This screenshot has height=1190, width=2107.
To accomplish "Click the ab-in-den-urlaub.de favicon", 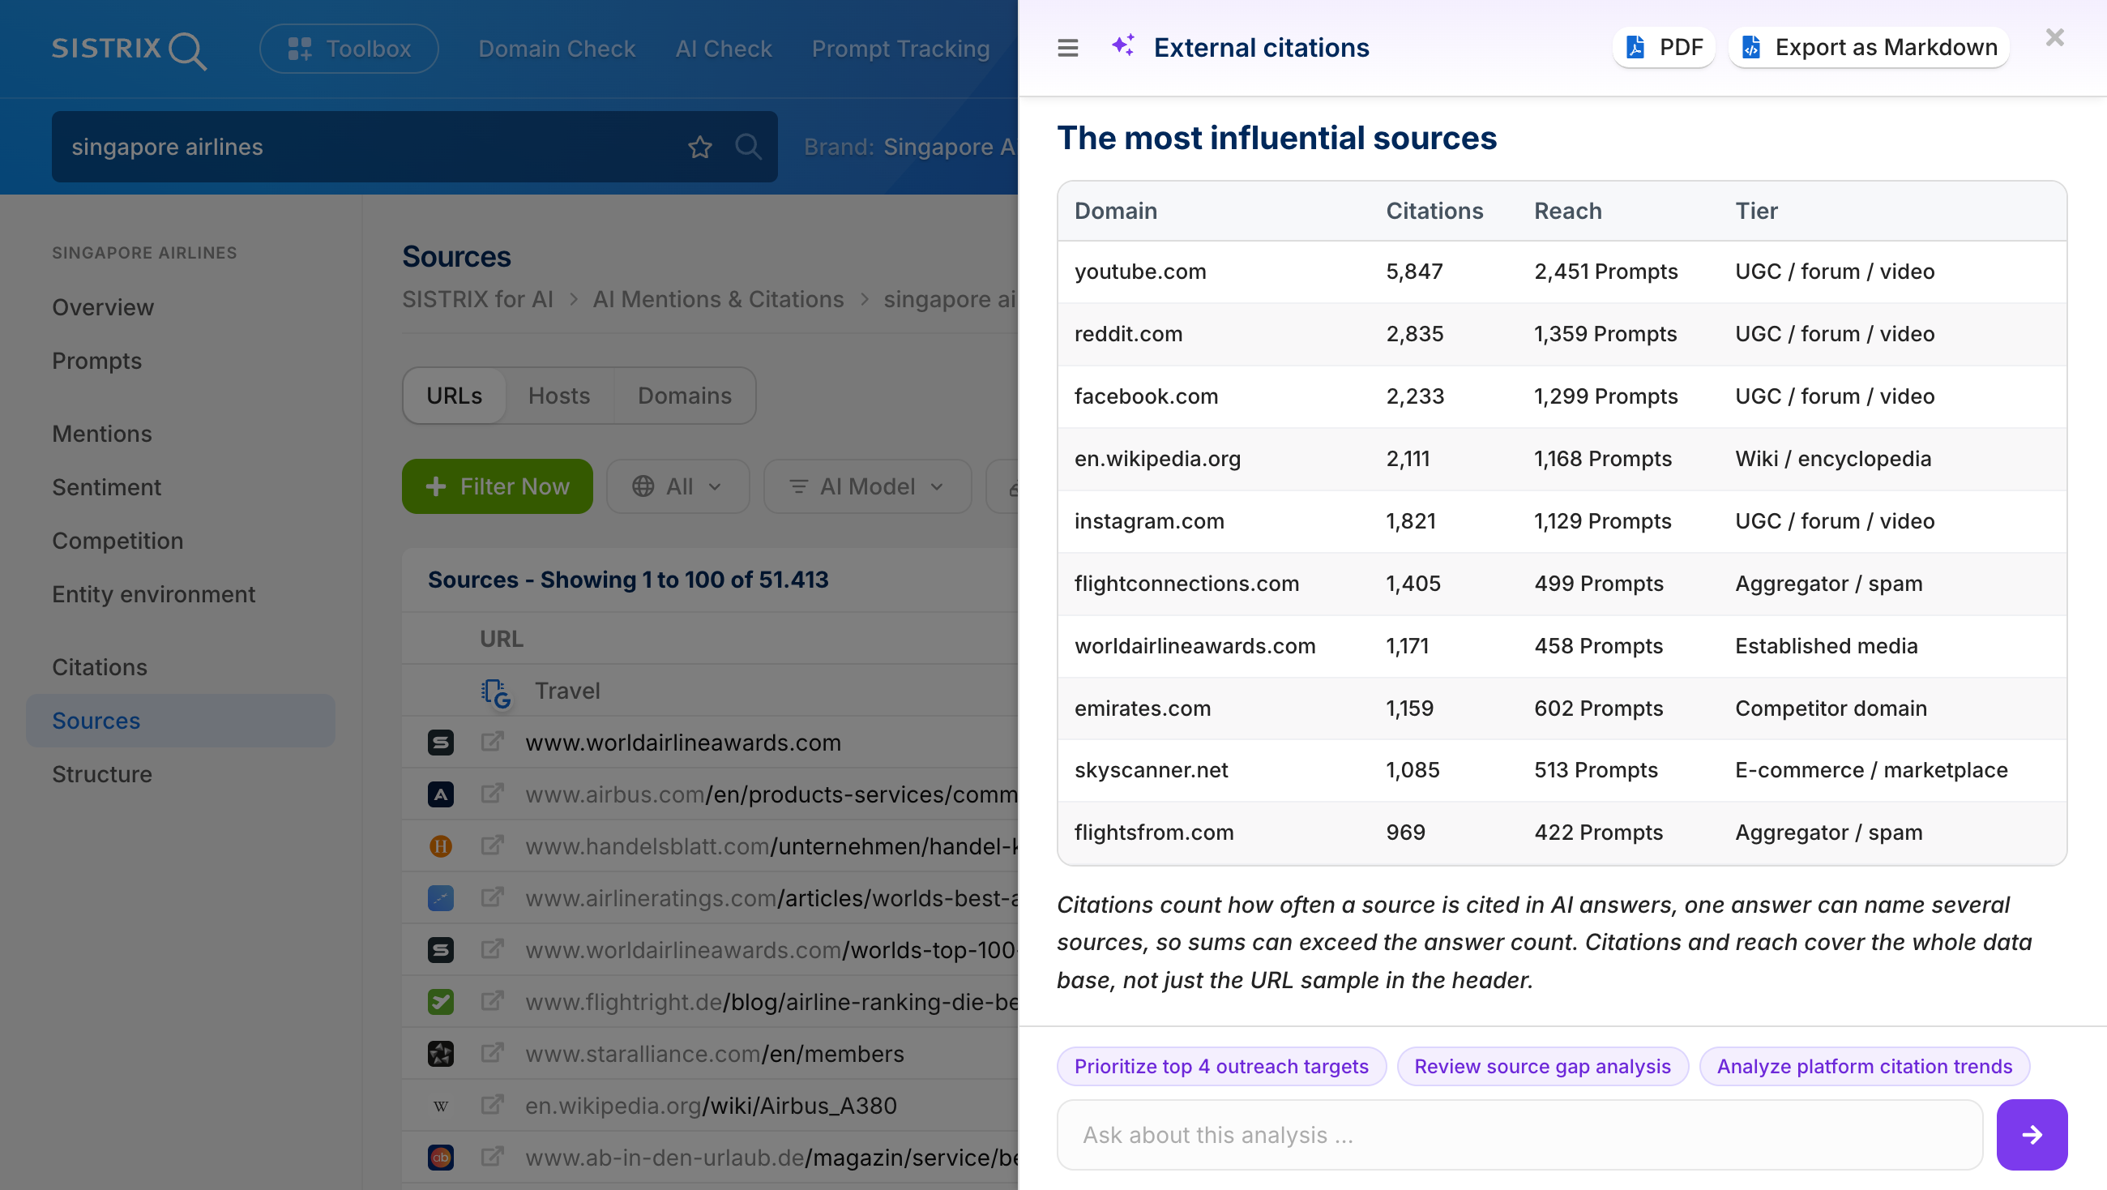I will point(441,1158).
